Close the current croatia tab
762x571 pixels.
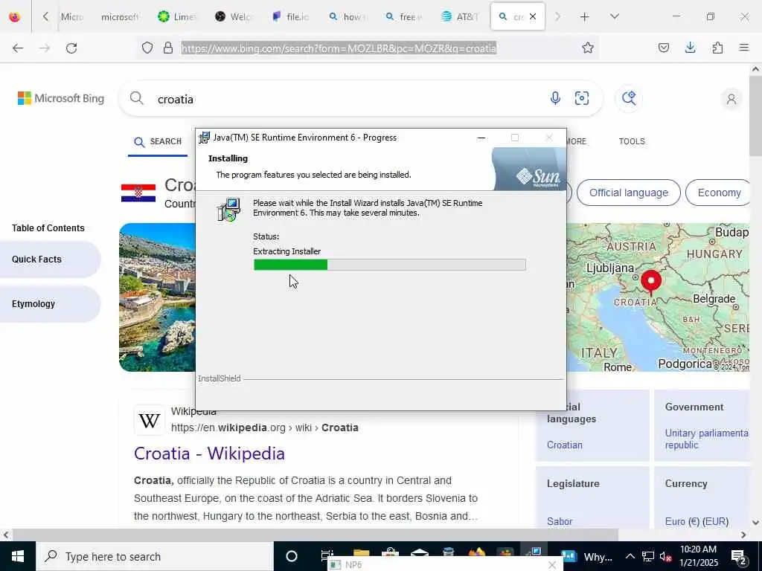tap(533, 16)
